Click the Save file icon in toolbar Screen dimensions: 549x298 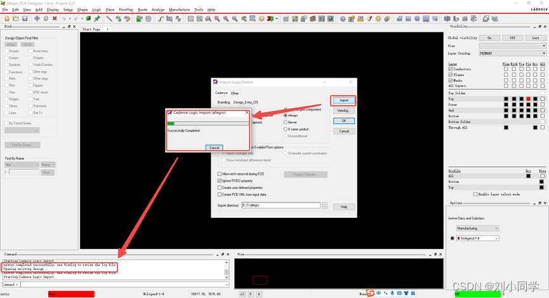click(25, 18)
